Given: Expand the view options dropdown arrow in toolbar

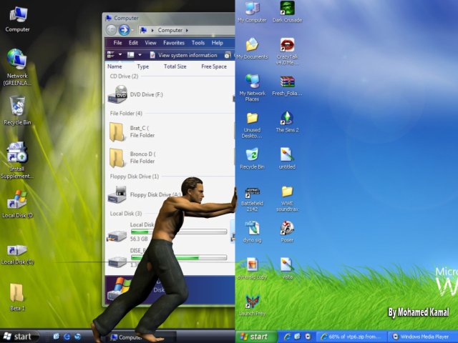Looking at the screenshot, I should 140,55.
